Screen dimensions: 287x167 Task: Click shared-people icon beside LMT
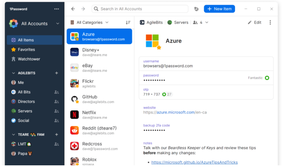57,144
